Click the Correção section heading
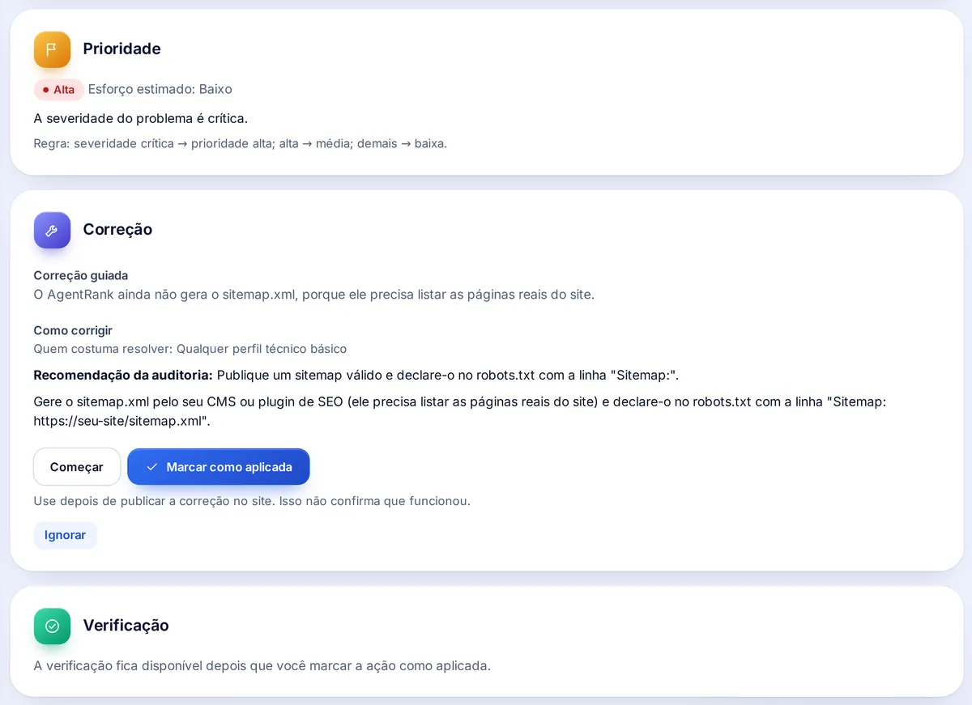Screen dimensions: 972x705 pos(117,229)
